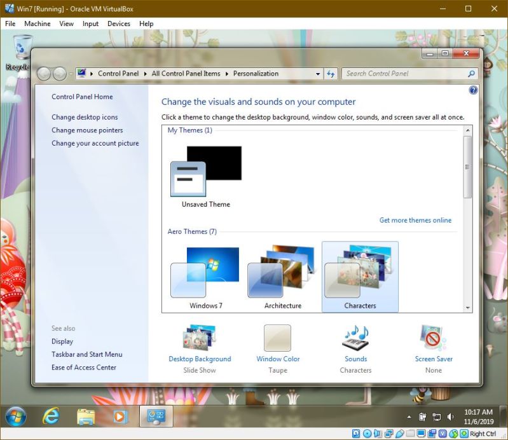Image resolution: width=508 pixels, height=440 pixels.
Task: Click Change desktop icons link
Action: pyautogui.click(x=85, y=117)
